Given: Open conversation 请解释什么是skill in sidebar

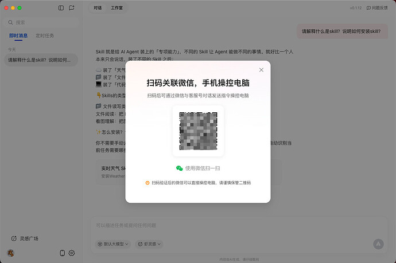Looking at the screenshot, I should [x=41, y=60].
